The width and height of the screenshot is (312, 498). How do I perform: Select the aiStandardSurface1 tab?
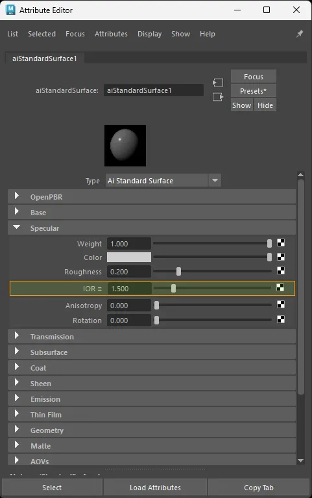point(45,59)
